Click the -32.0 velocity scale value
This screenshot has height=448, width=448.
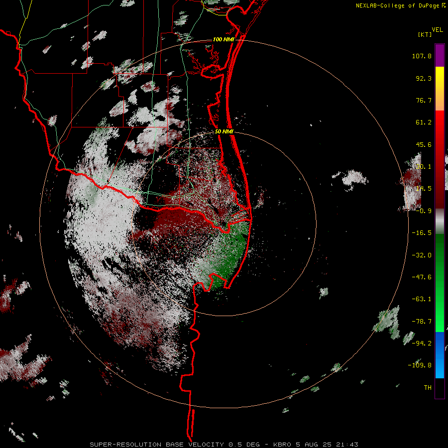point(422,255)
